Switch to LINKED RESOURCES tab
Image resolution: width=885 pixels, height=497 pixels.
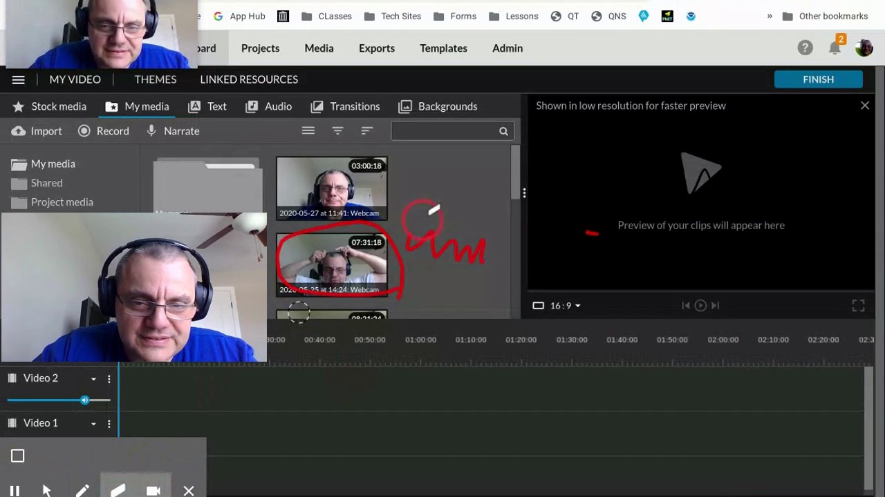[x=249, y=79]
